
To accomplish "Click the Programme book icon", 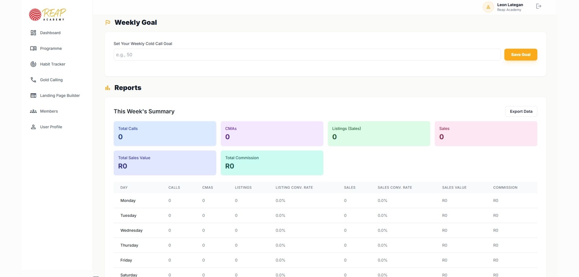I will pos(33,48).
